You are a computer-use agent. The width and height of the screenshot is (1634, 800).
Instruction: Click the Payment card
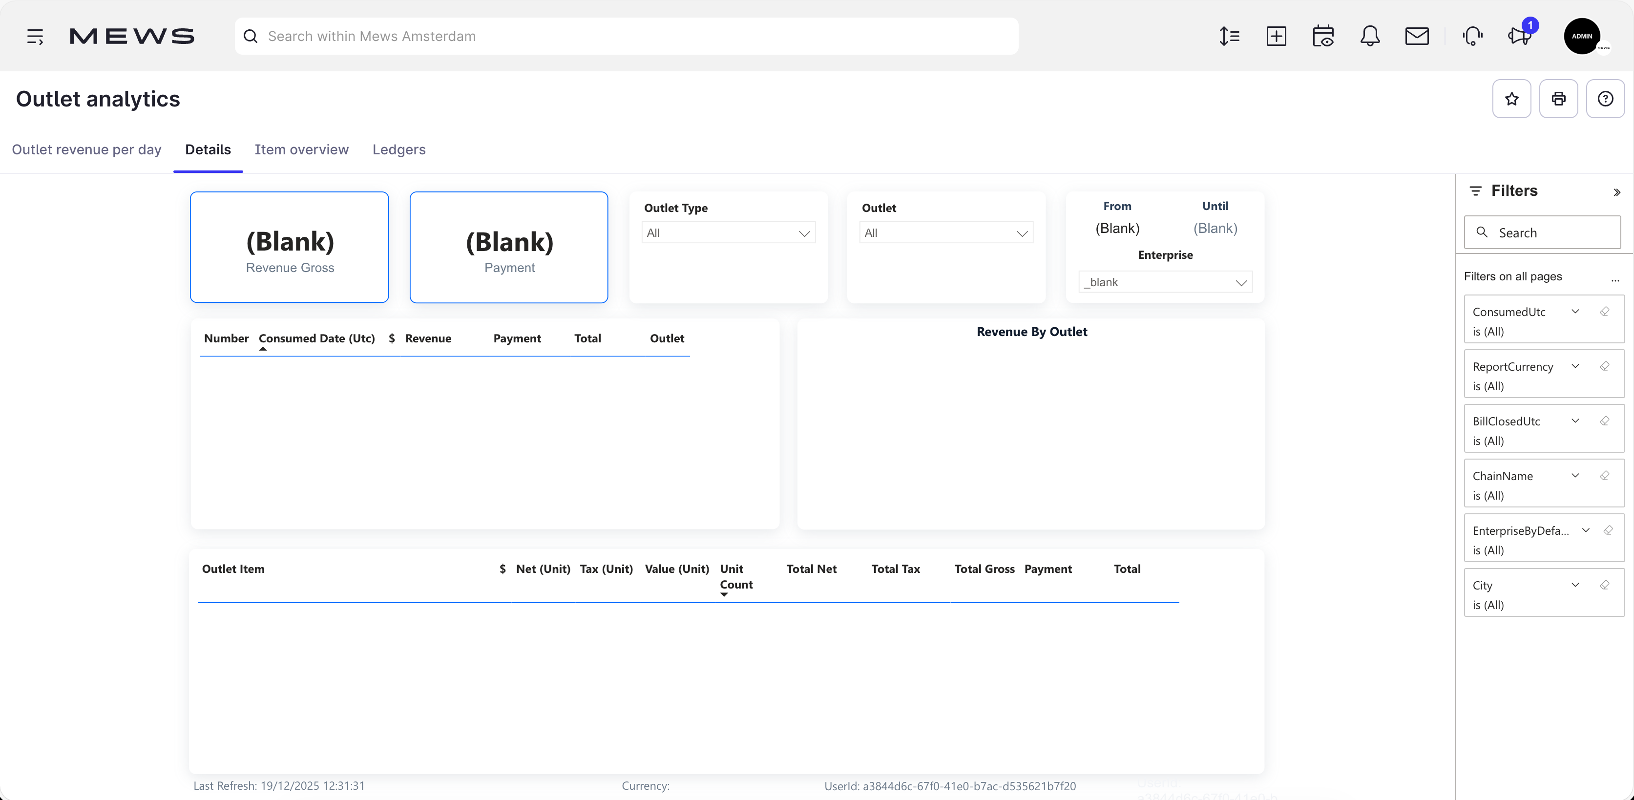pos(509,248)
